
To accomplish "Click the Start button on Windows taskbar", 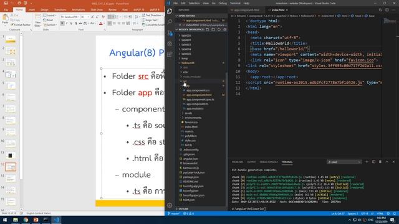I will tap(5, 220).
